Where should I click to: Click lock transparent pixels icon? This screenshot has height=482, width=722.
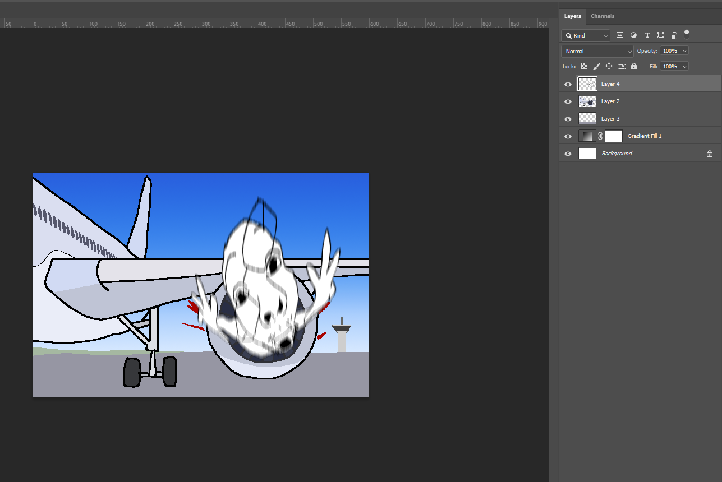(x=584, y=66)
